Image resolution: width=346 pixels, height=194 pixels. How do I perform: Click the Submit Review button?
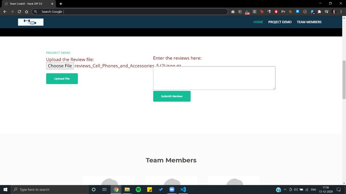pyautogui.click(x=172, y=96)
